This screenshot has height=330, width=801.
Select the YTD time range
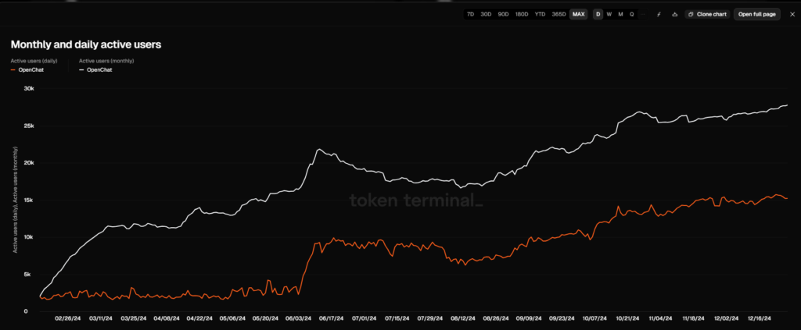pyautogui.click(x=540, y=14)
